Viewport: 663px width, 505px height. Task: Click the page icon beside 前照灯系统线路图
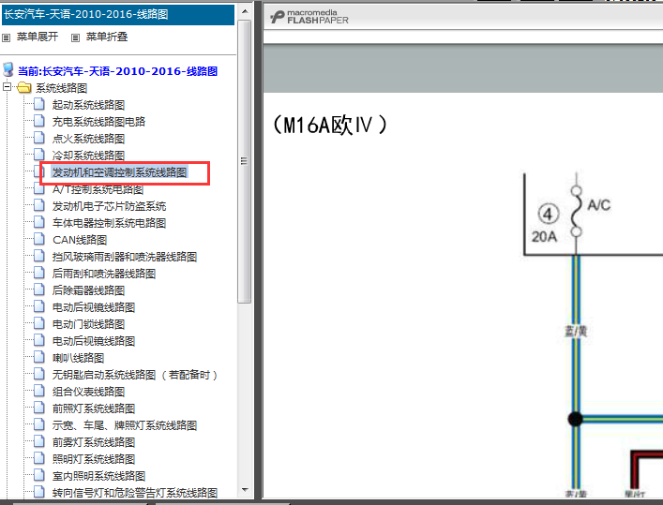pyautogui.click(x=38, y=408)
